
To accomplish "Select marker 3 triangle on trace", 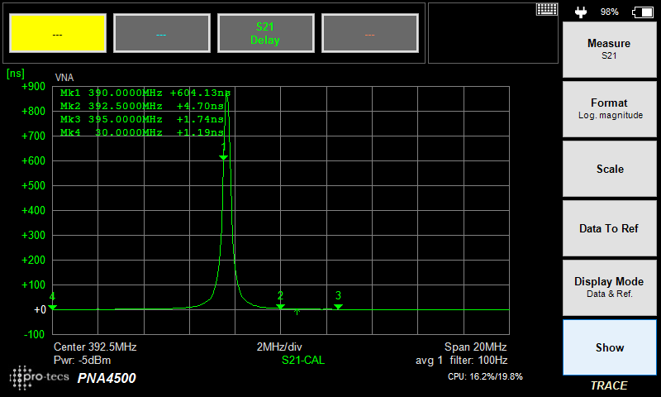I will point(338,306).
